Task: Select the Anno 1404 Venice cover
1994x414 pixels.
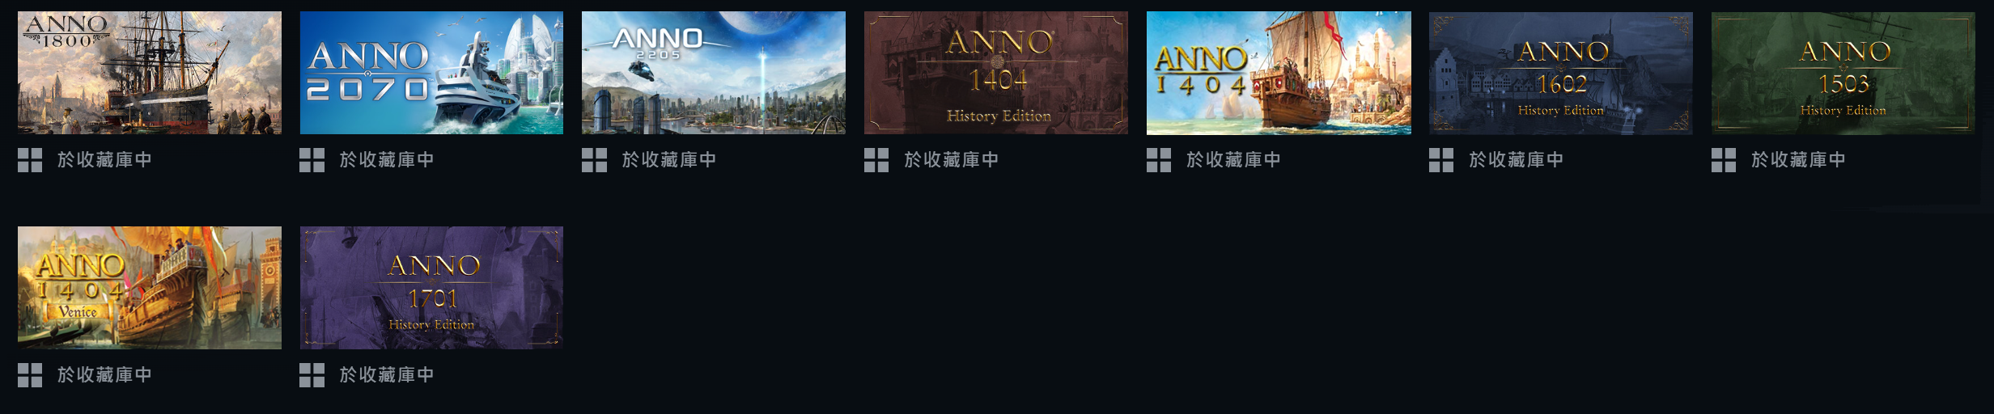Action: 150,288
